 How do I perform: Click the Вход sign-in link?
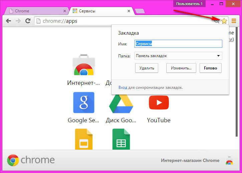click(123, 88)
